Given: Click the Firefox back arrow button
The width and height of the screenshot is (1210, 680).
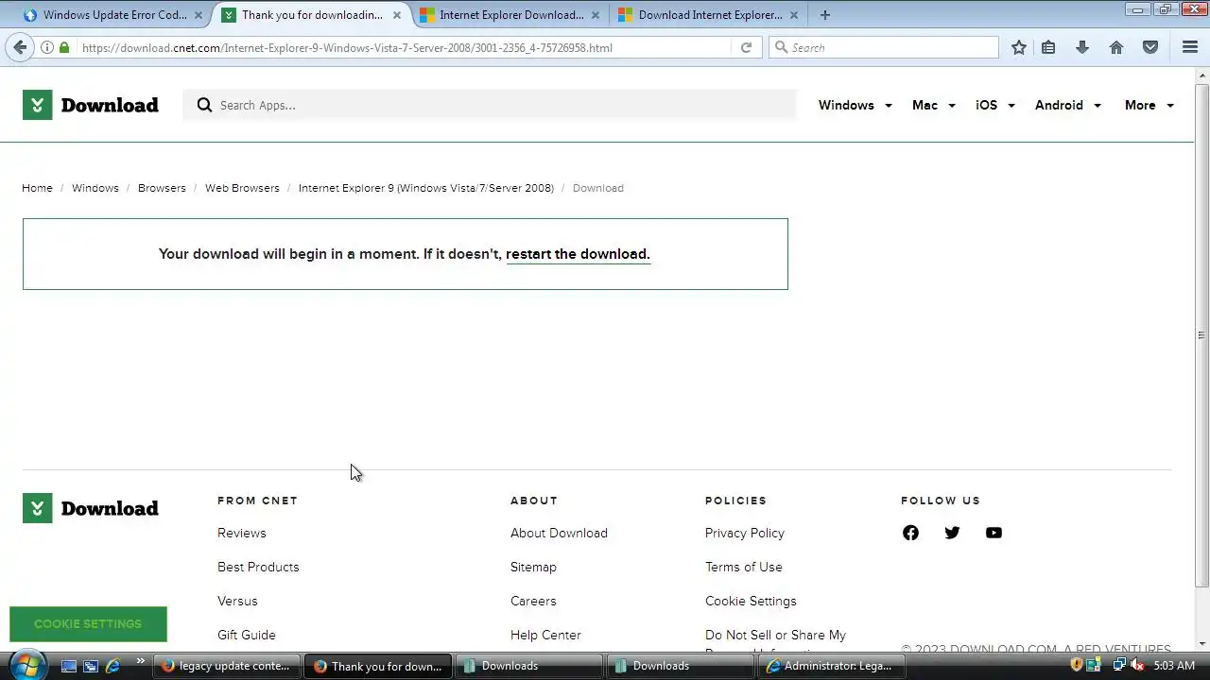Looking at the screenshot, I should pyautogui.click(x=20, y=47).
